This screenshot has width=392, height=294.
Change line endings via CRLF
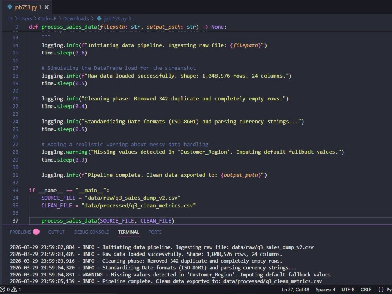366,290
